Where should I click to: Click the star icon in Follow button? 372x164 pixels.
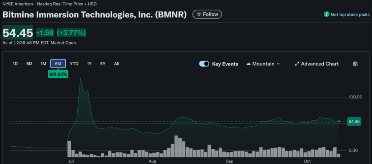pos(199,14)
